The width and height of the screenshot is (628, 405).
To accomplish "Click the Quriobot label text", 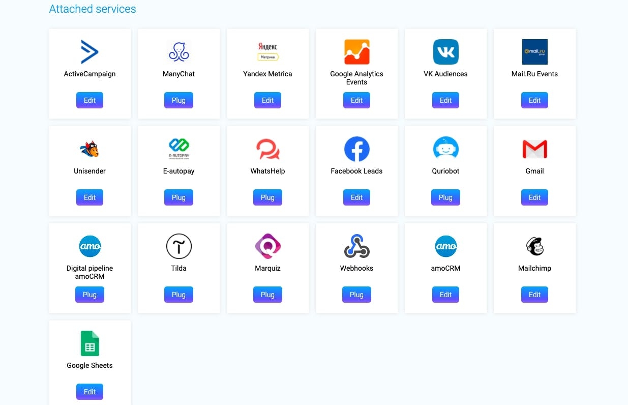I will [x=445, y=171].
